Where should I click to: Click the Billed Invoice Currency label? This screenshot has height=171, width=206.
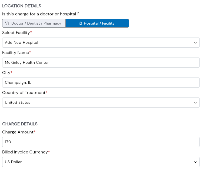coord(25,152)
